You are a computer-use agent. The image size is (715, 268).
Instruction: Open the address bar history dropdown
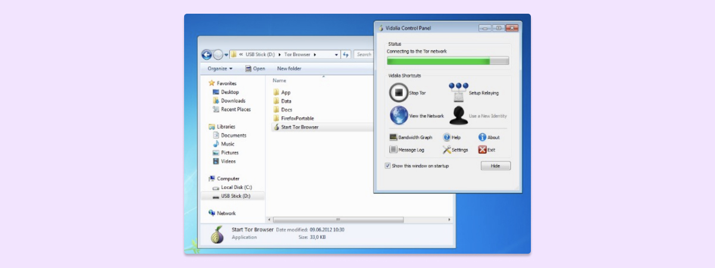(x=337, y=55)
